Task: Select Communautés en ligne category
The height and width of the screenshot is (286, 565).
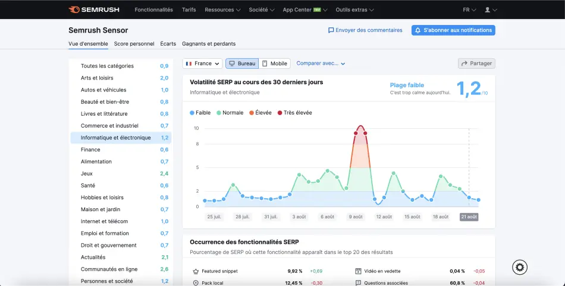Action: pyautogui.click(x=121, y=269)
